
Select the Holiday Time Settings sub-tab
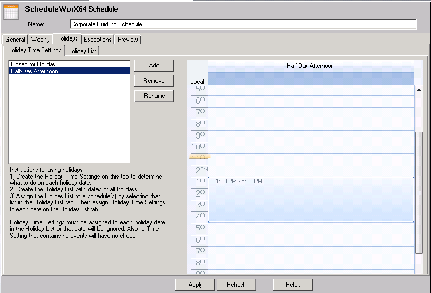point(35,51)
